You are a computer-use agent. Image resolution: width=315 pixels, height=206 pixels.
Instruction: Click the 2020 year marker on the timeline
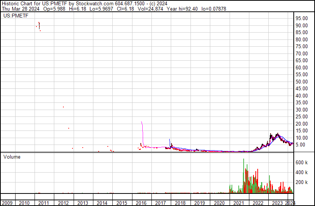[x=219, y=203]
